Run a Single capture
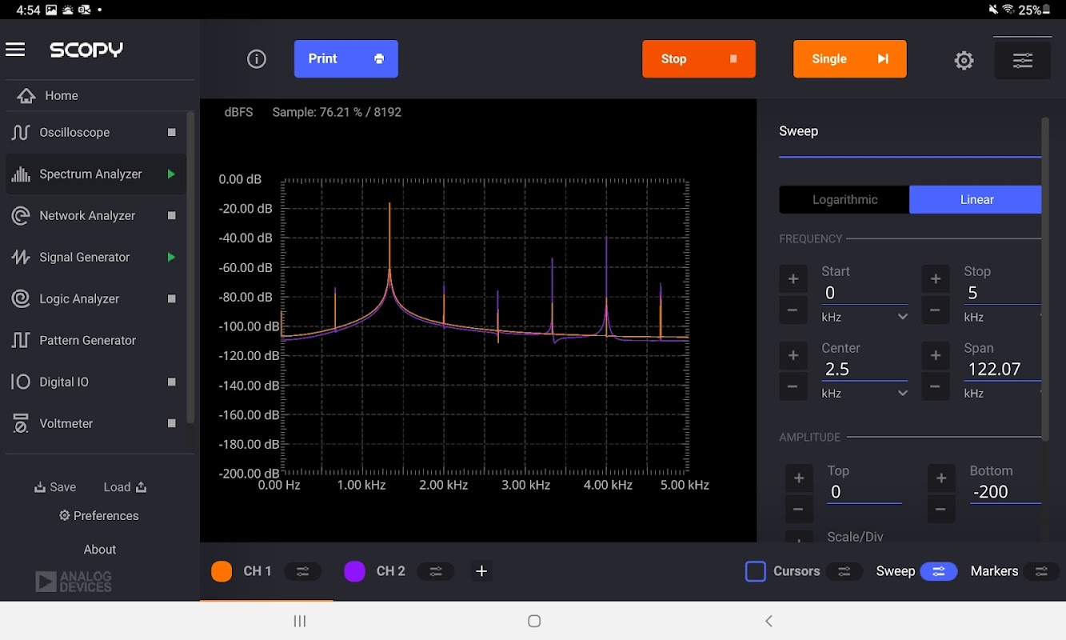The image size is (1066, 640). (x=850, y=59)
